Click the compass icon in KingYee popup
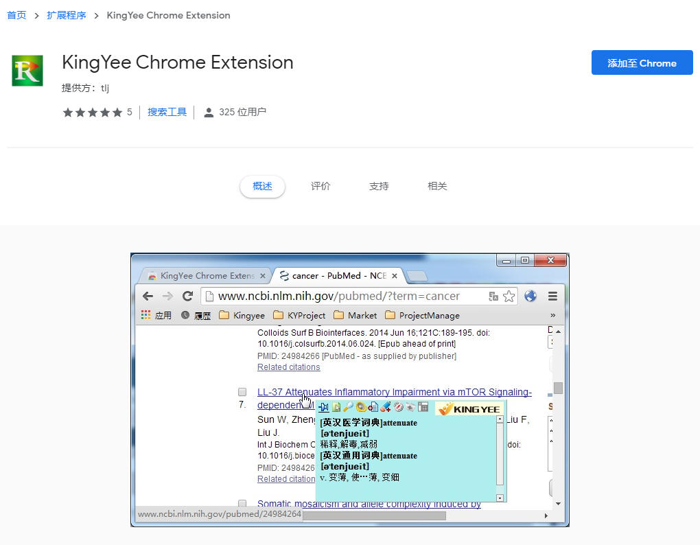Screen dimensions: 700x545 point(398,406)
